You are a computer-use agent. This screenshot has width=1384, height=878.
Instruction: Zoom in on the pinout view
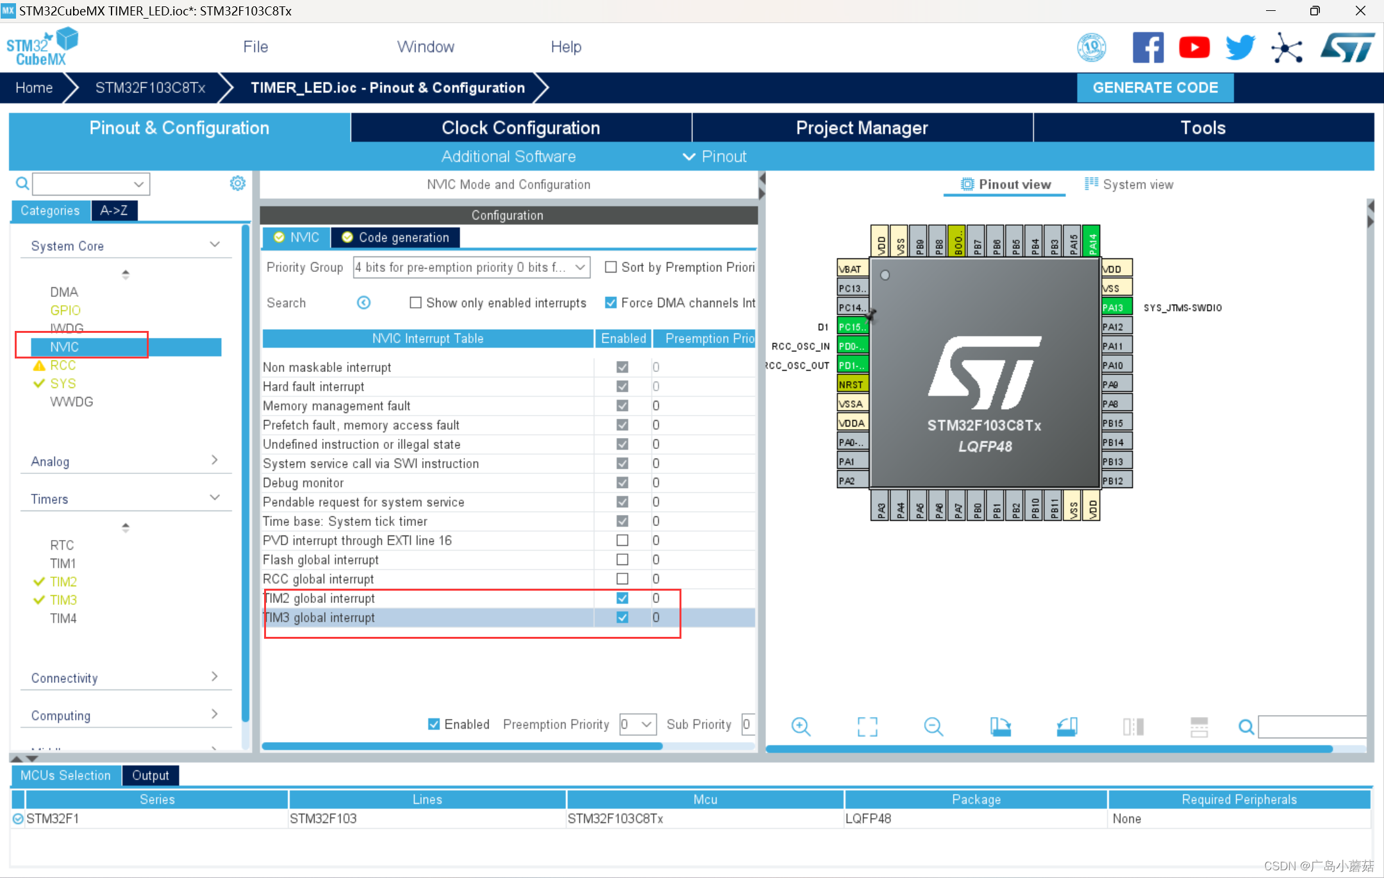(x=801, y=727)
